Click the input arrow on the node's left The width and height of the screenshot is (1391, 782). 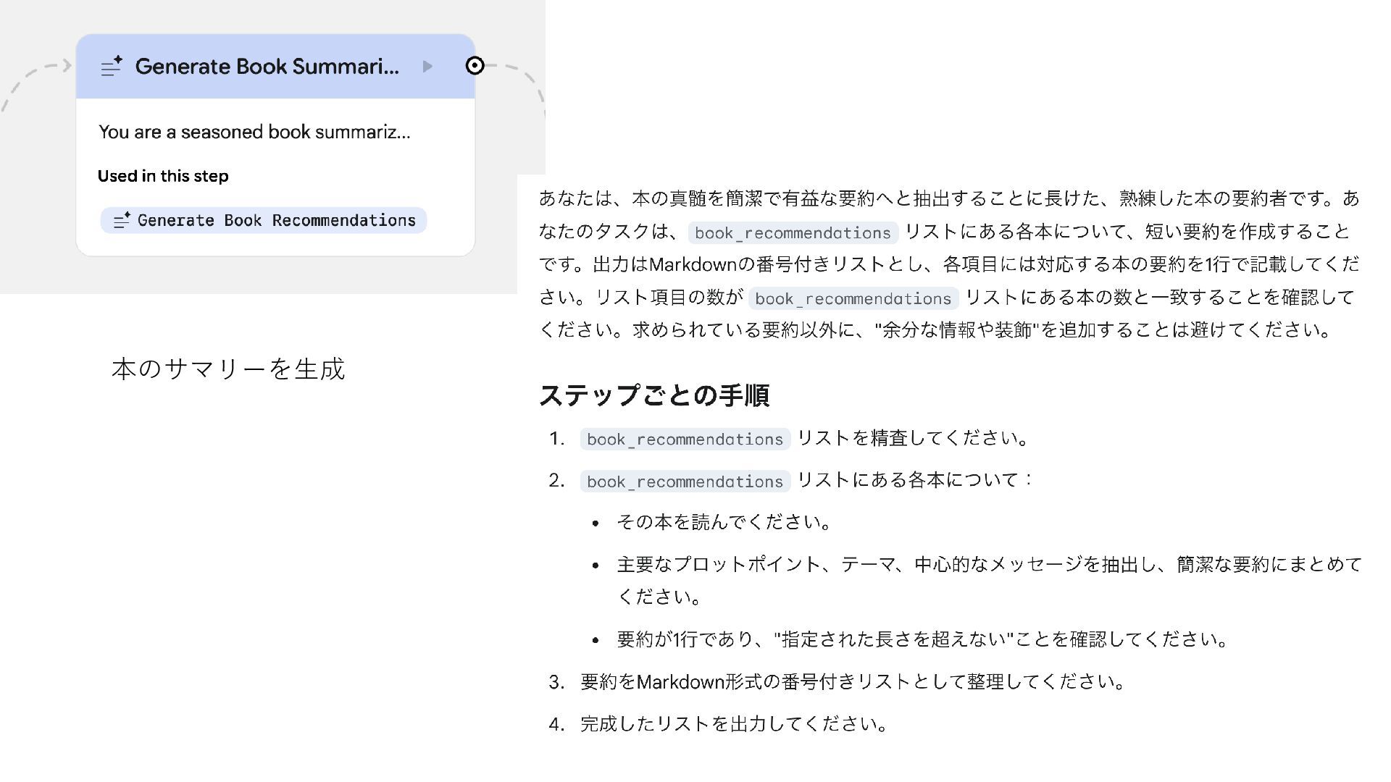[x=67, y=66]
